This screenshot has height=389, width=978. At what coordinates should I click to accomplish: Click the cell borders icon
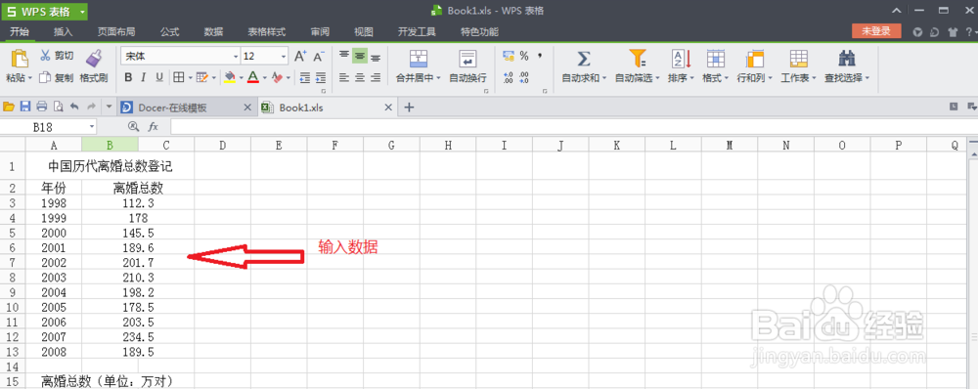pos(178,78)
